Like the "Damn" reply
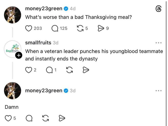 click(x=8, y=118)
